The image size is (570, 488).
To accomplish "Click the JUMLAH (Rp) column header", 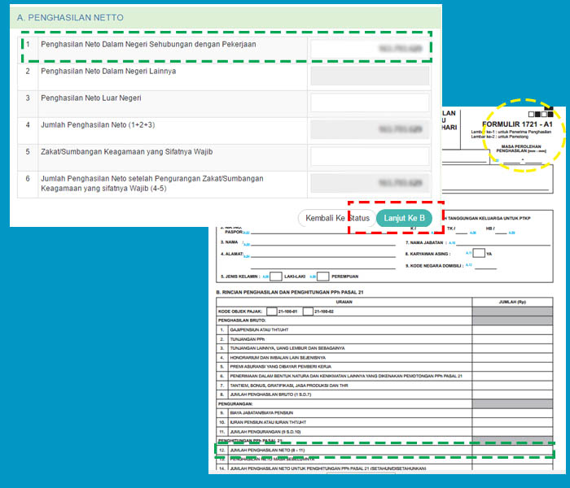I will [512, 302].
